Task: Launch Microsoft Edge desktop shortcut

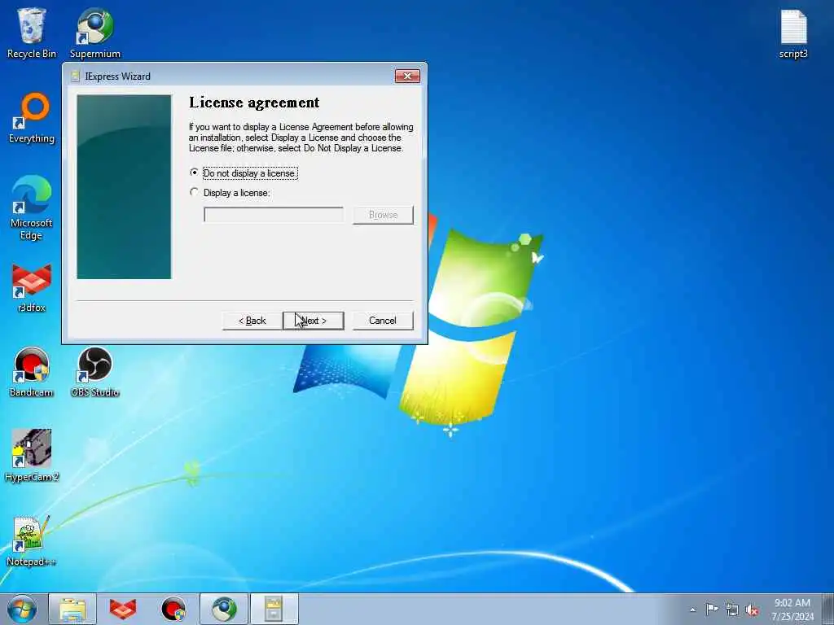Action: (x=32, y=208)
